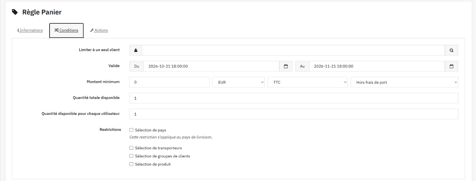This screenshot has height=181, width=476.
Task: Click the user icon beside client field
Action: tap(136, 50)
